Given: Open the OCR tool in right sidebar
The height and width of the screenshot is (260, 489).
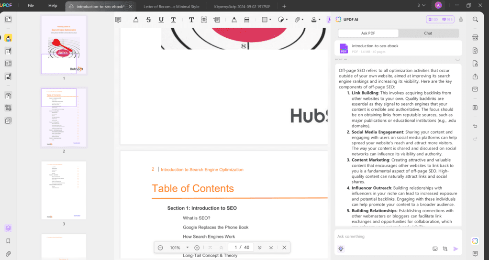Looking at the screenshot, I should pos(475,38).
